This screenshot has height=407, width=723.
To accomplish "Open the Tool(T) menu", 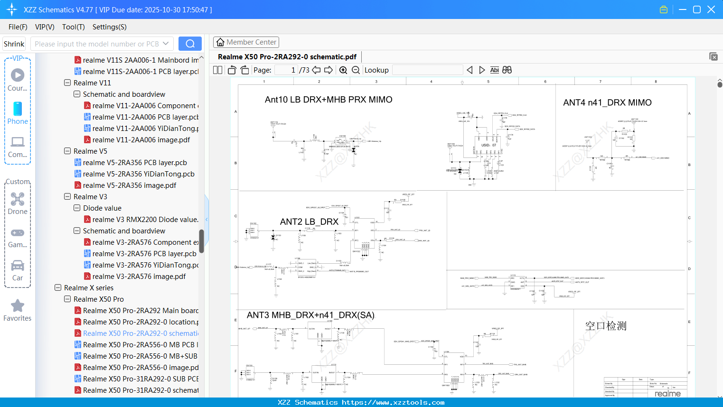I will tap(74, 27).
